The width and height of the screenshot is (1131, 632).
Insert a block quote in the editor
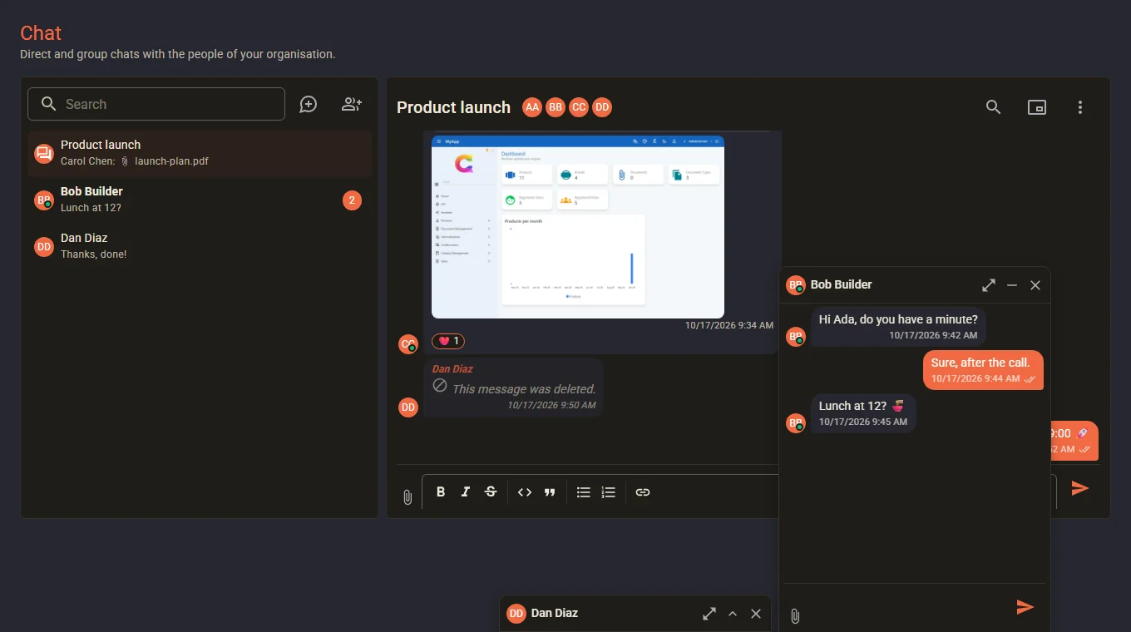550,492
